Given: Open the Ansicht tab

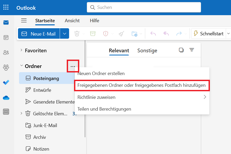Looking at the screenshot, I should tap(72, 21).
